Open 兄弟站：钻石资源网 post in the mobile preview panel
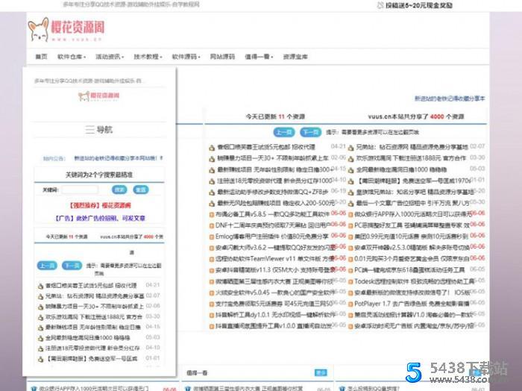 point(95,295)
